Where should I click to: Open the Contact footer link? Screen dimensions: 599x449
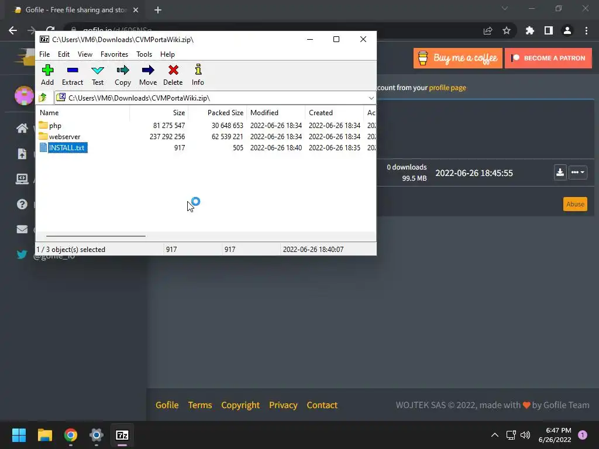(322, 405)
